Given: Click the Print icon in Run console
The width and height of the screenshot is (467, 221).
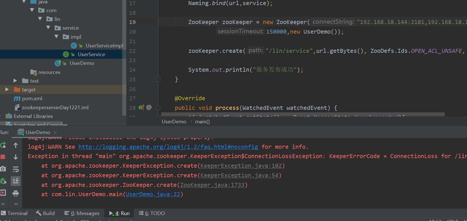Looking at the screenshot, I should pos(16,193).
